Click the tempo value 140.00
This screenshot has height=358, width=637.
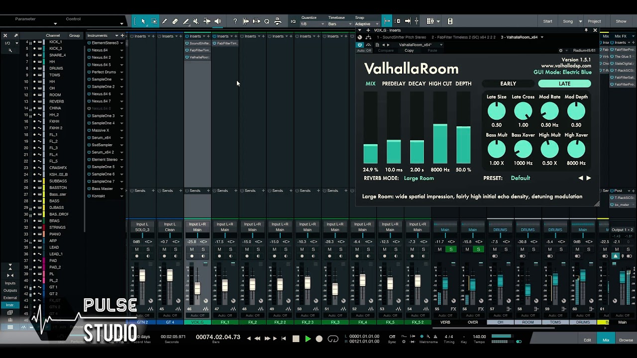(x=479, y=337)
